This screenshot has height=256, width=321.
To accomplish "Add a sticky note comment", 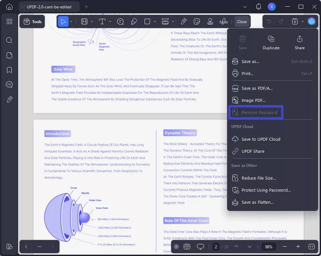I will coord(121,21).
